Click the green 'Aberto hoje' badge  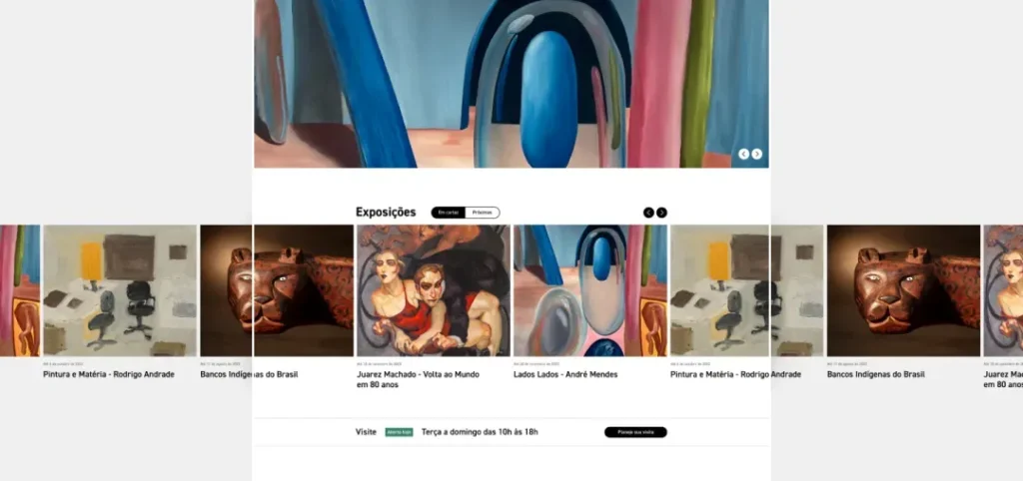pyautogui.click(x=399, y=432)
